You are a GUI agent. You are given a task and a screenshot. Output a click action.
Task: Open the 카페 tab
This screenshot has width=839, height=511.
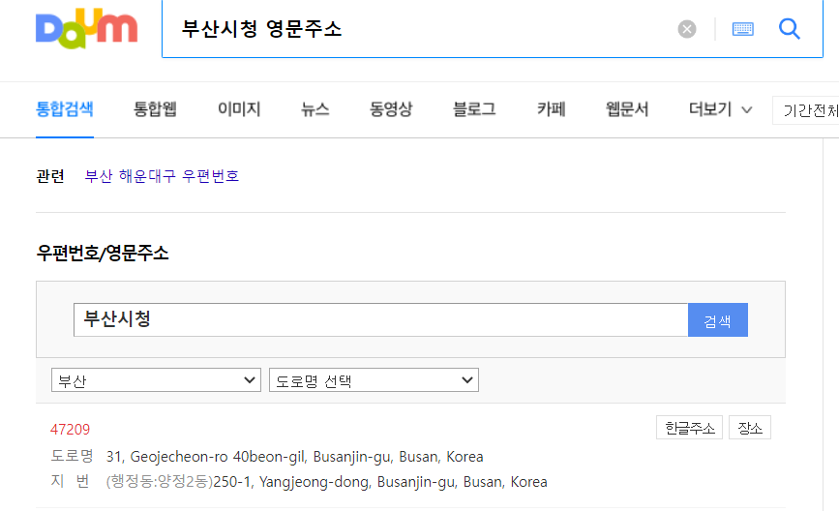(x=552, y=109)
